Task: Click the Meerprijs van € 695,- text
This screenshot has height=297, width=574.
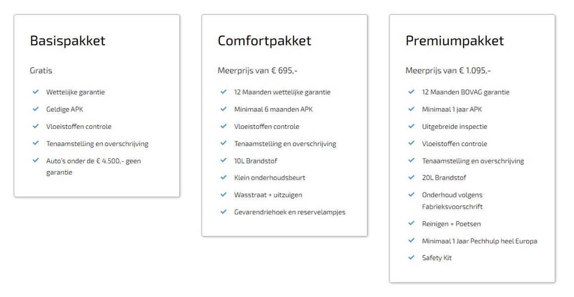Action: (257, 71)
